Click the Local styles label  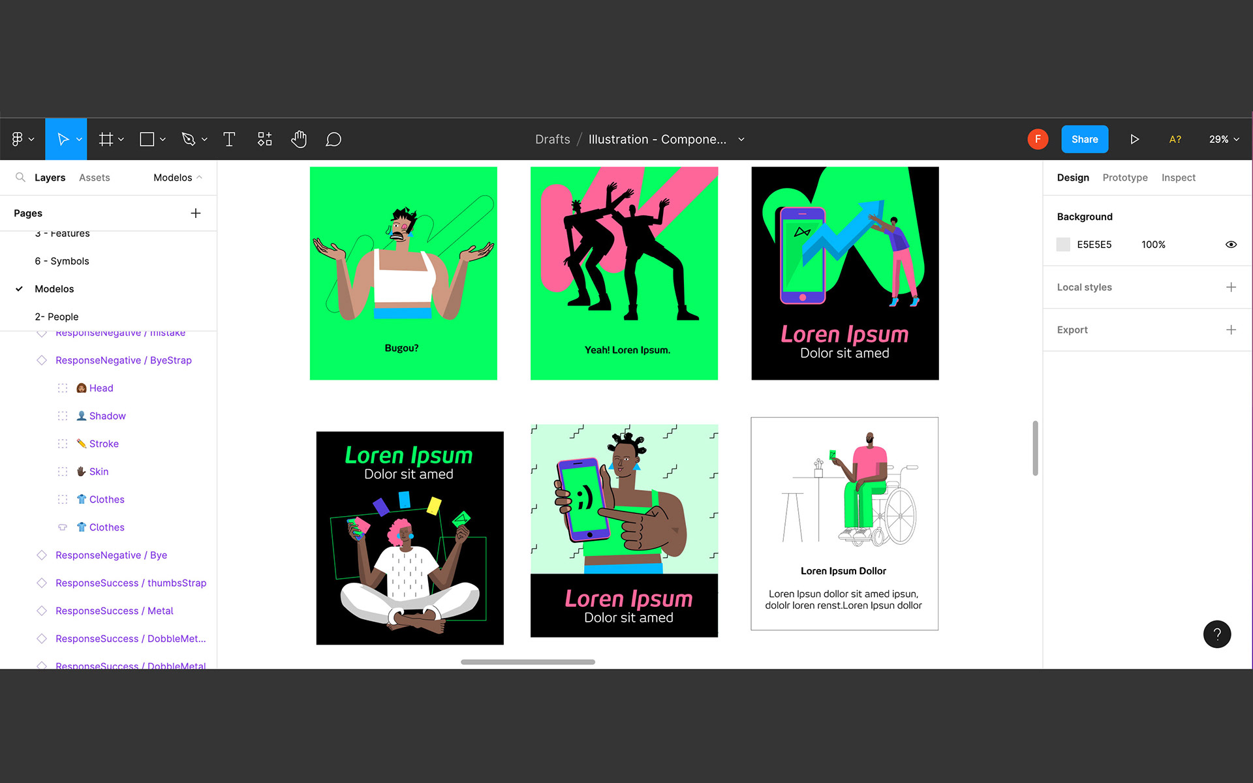coord(1084,287)
